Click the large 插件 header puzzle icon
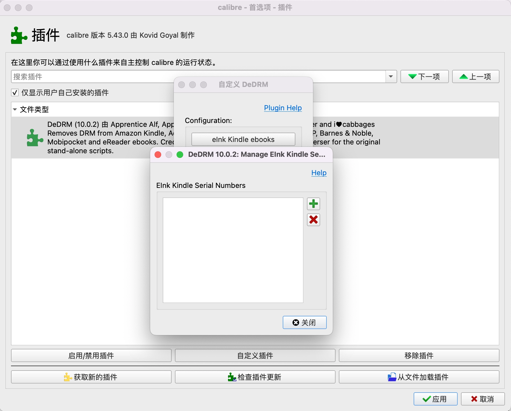 click(x=19, y=35)
